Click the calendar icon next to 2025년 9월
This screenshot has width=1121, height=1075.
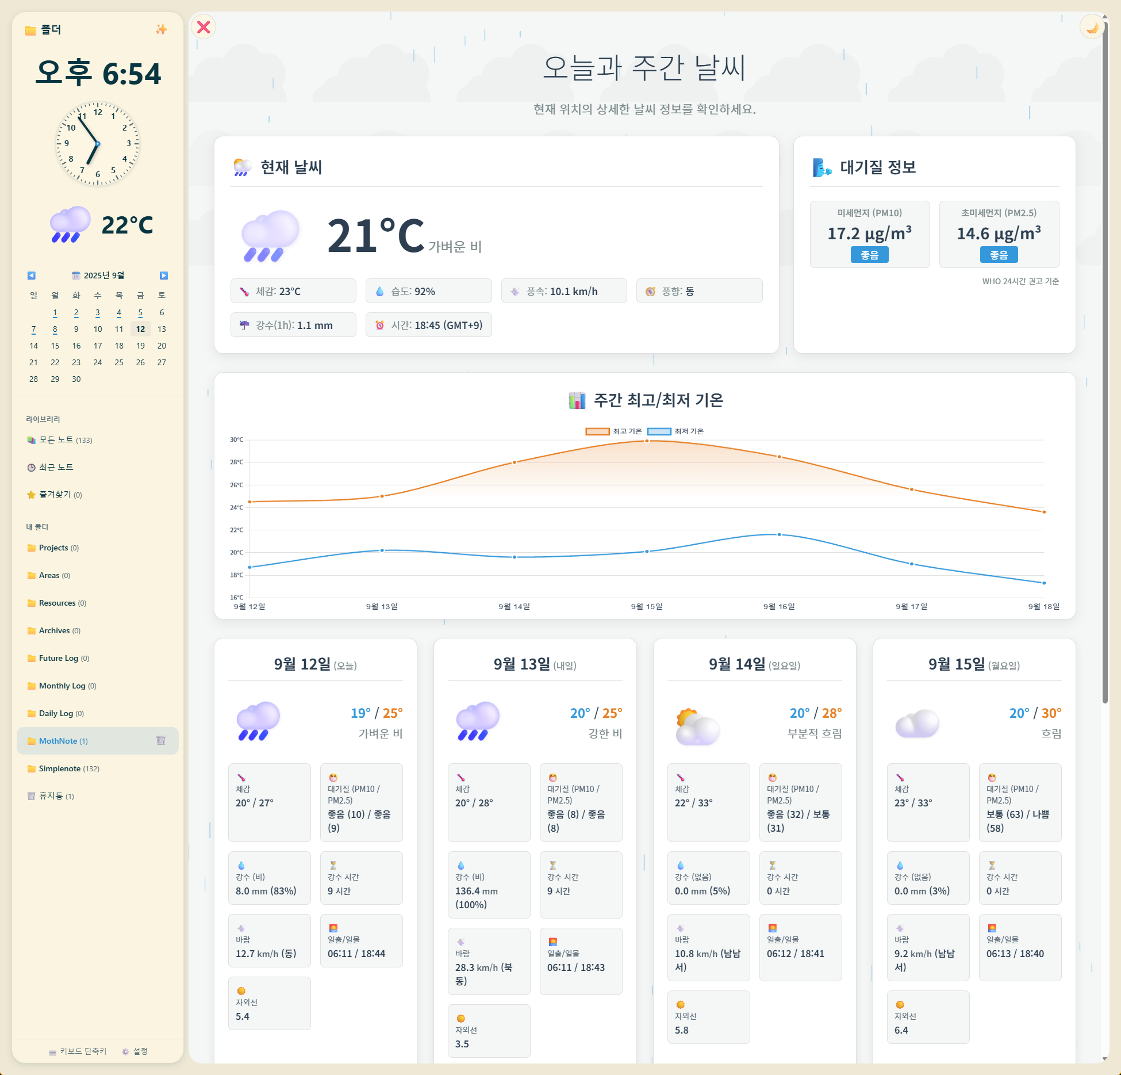coord(76,276)
